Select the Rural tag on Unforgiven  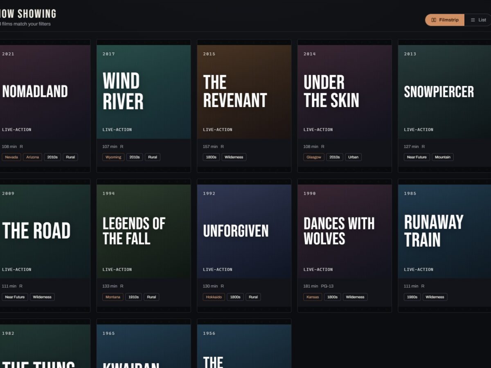tap(253, 297)
